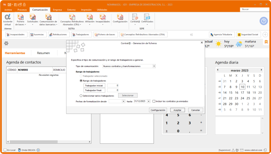The width and height of the screenshot is (271, 154).
Task: Open desktop settings gear icon
Action: tap(6, 43)
